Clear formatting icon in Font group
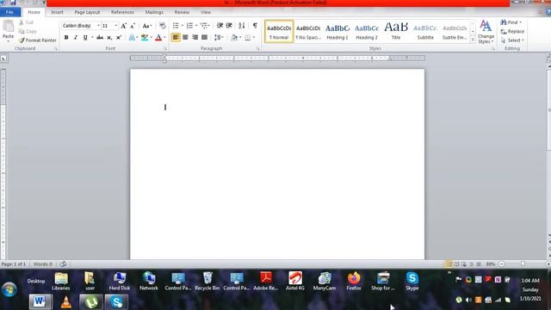 point(162,26)
